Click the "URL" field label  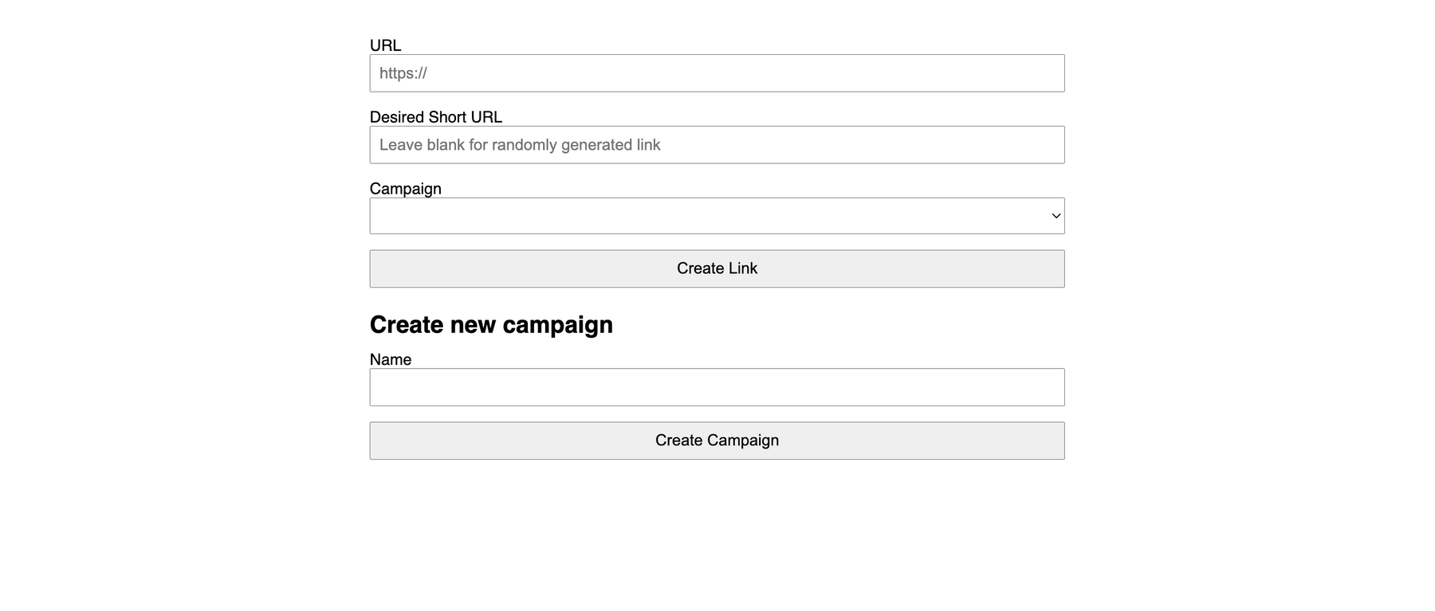tap(385, 45)
